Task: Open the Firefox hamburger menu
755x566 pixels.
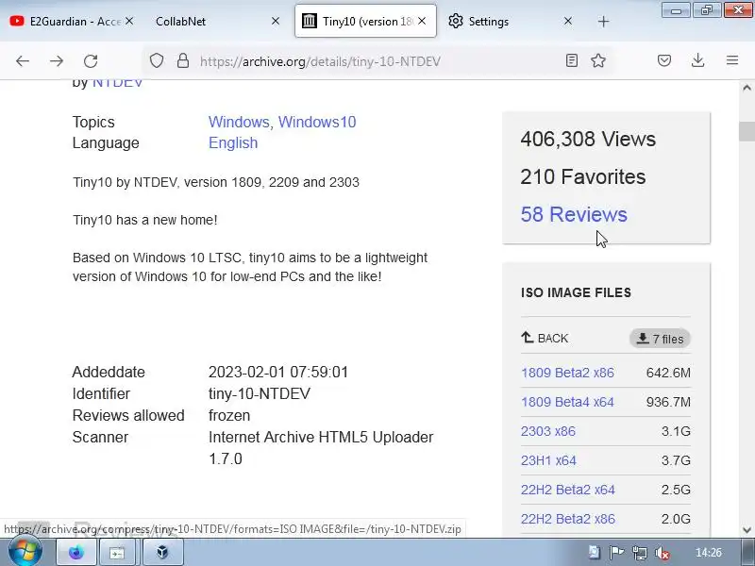Action: click(x=732, y=60)
